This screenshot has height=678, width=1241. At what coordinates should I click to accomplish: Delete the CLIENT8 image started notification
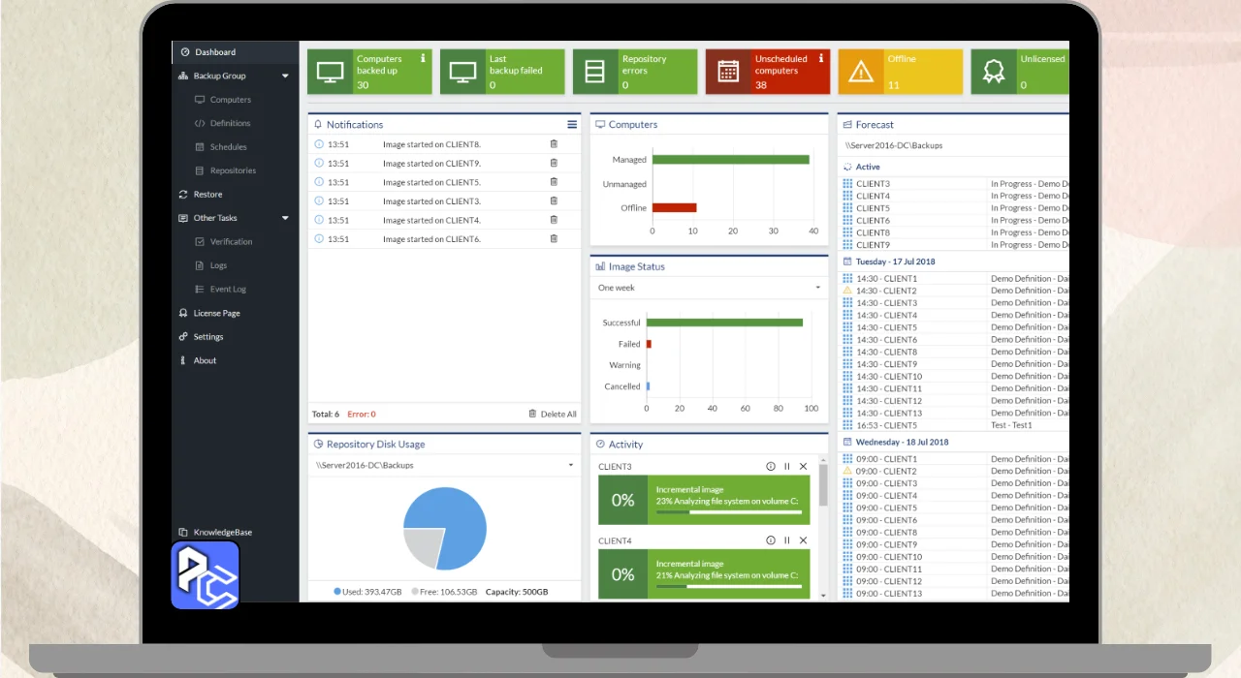(x=554, y=144)
